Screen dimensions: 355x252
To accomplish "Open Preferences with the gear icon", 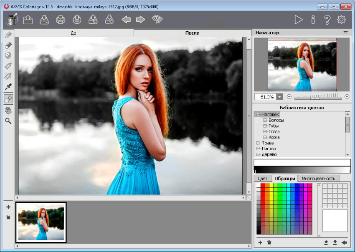I will click(341, 20).
